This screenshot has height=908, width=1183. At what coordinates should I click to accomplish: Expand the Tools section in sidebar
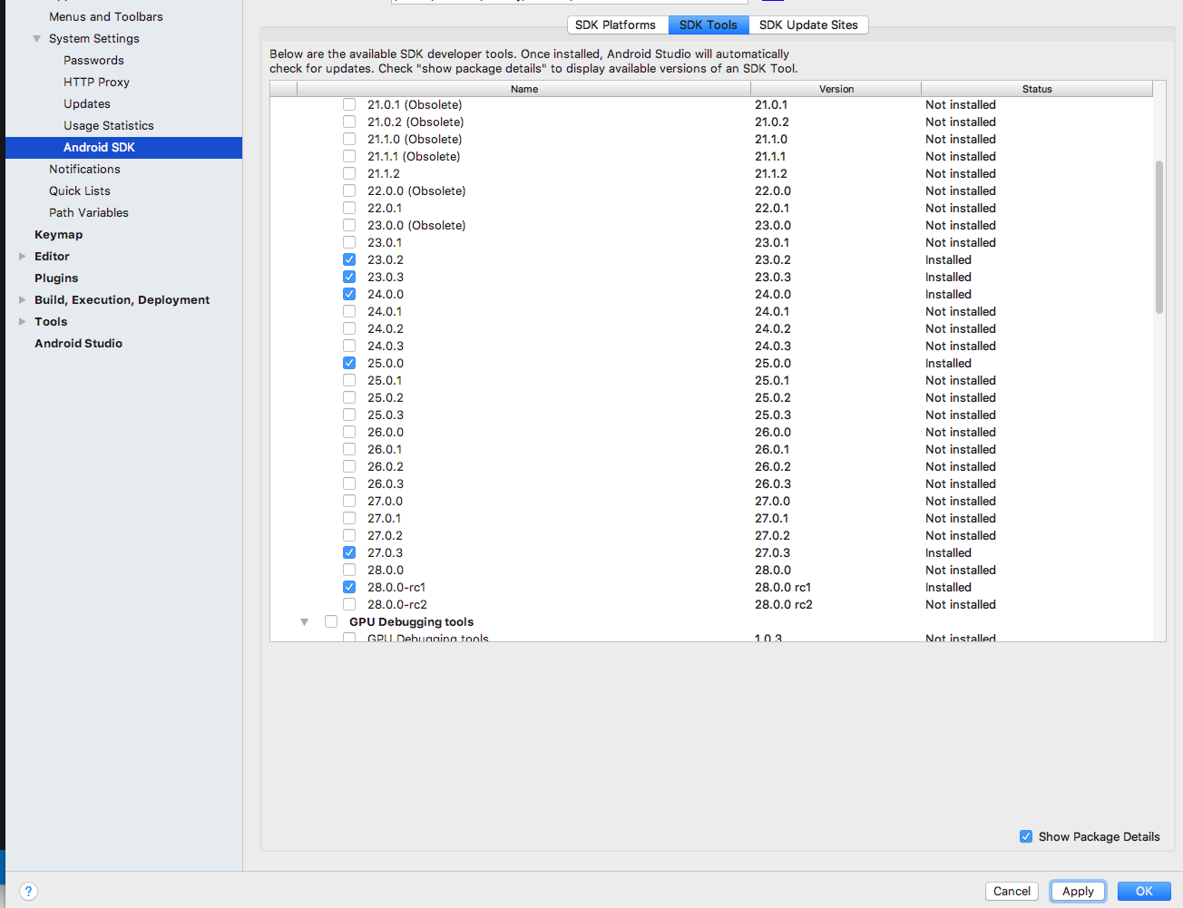[x=23, y=321]
